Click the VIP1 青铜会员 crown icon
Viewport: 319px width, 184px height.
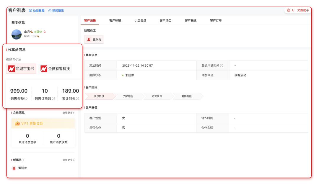pyautogui.click(x=17, y=124)
